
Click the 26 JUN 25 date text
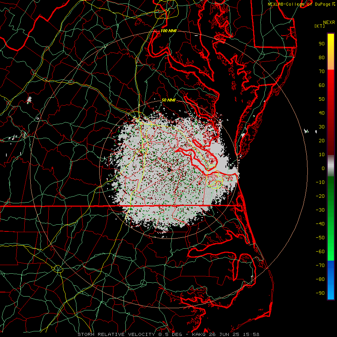coord(224,334)
